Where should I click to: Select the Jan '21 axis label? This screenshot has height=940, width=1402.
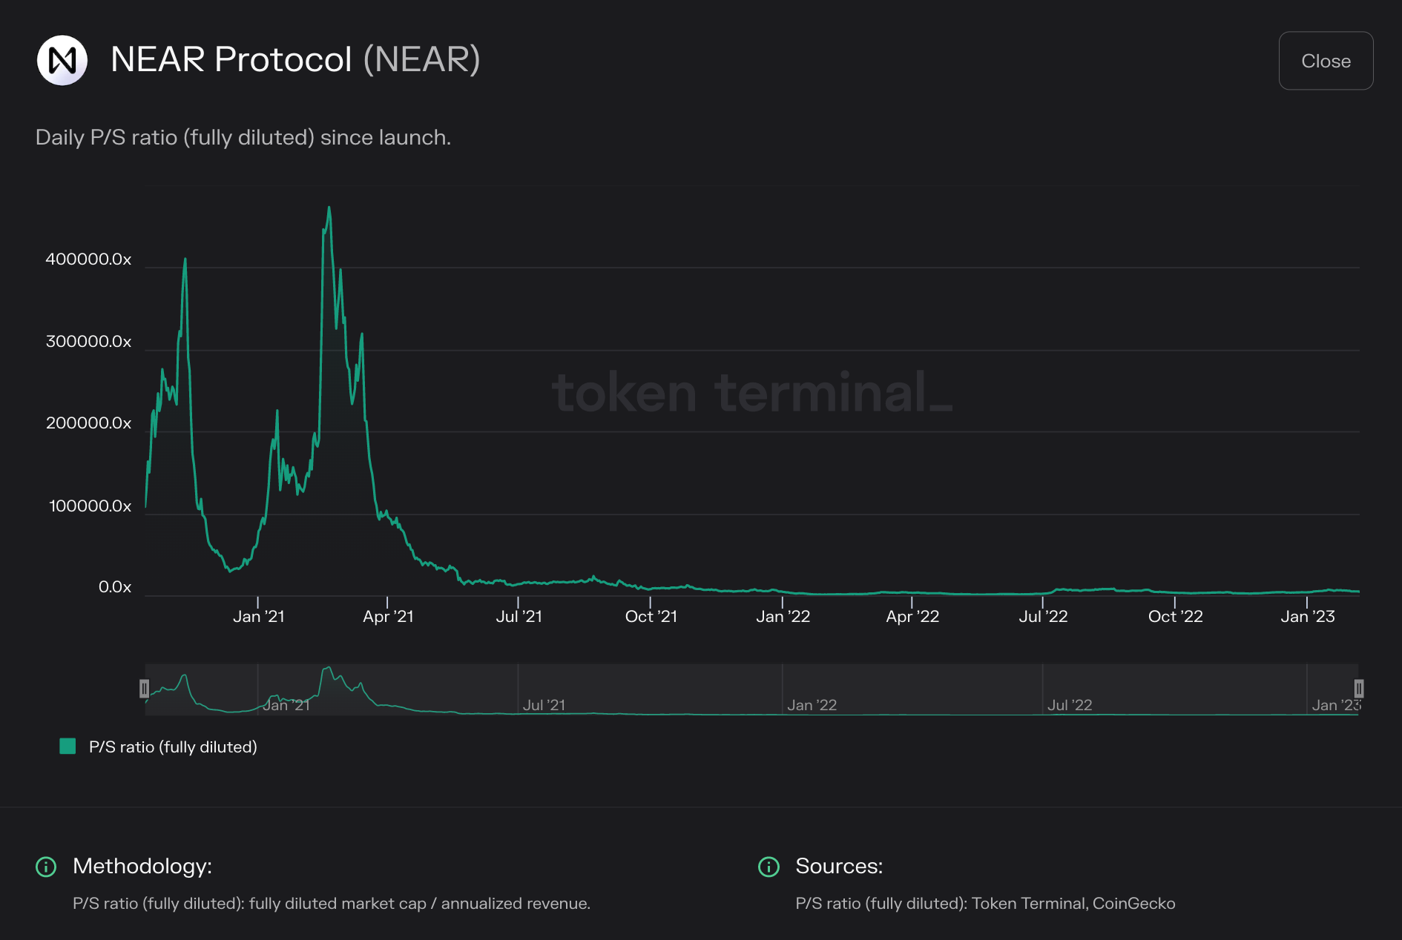pos(258,615)
